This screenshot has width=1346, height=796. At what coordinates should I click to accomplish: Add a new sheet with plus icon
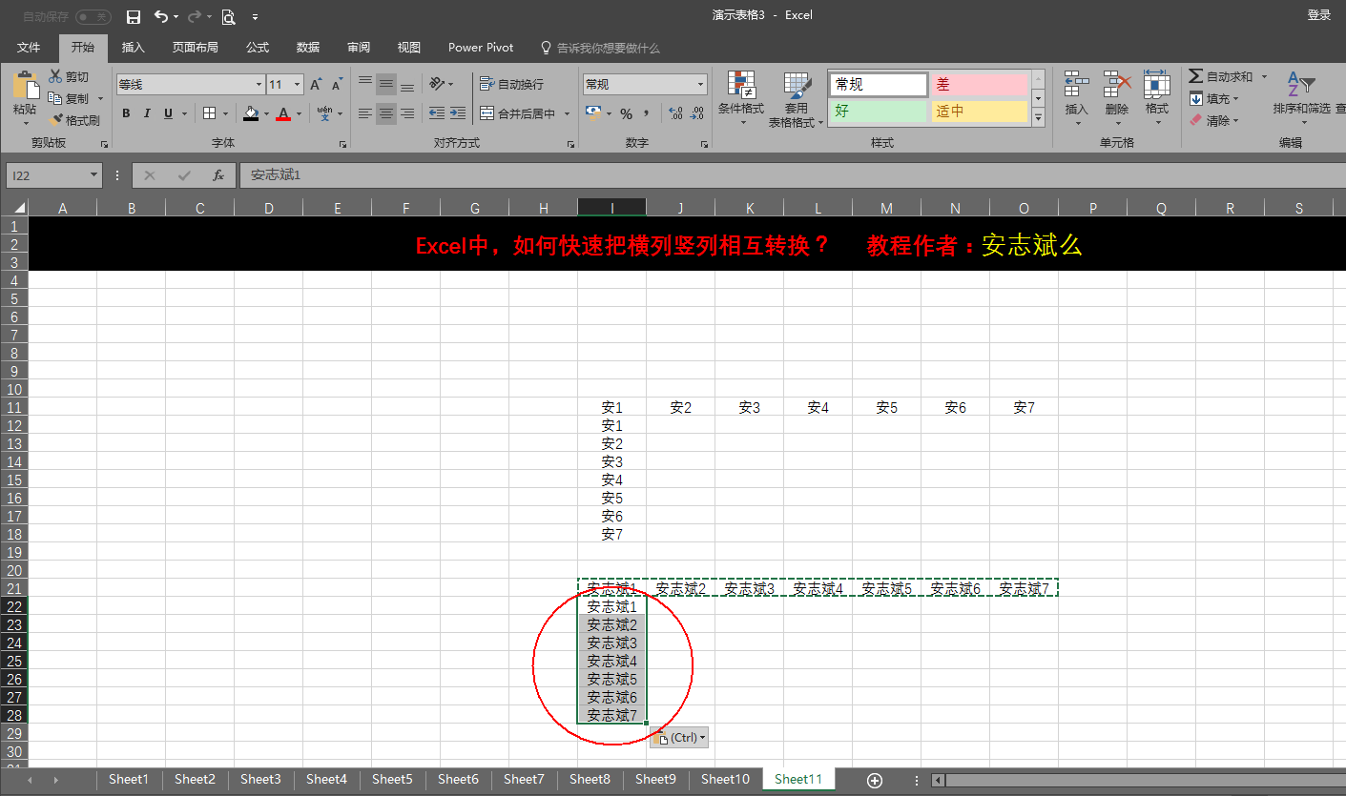(875, 780)
